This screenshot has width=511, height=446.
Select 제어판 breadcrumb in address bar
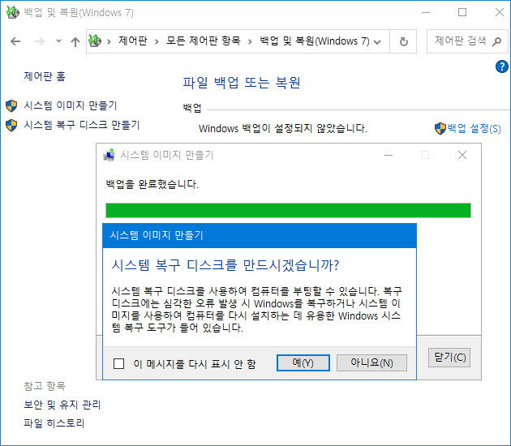(133, 41)
